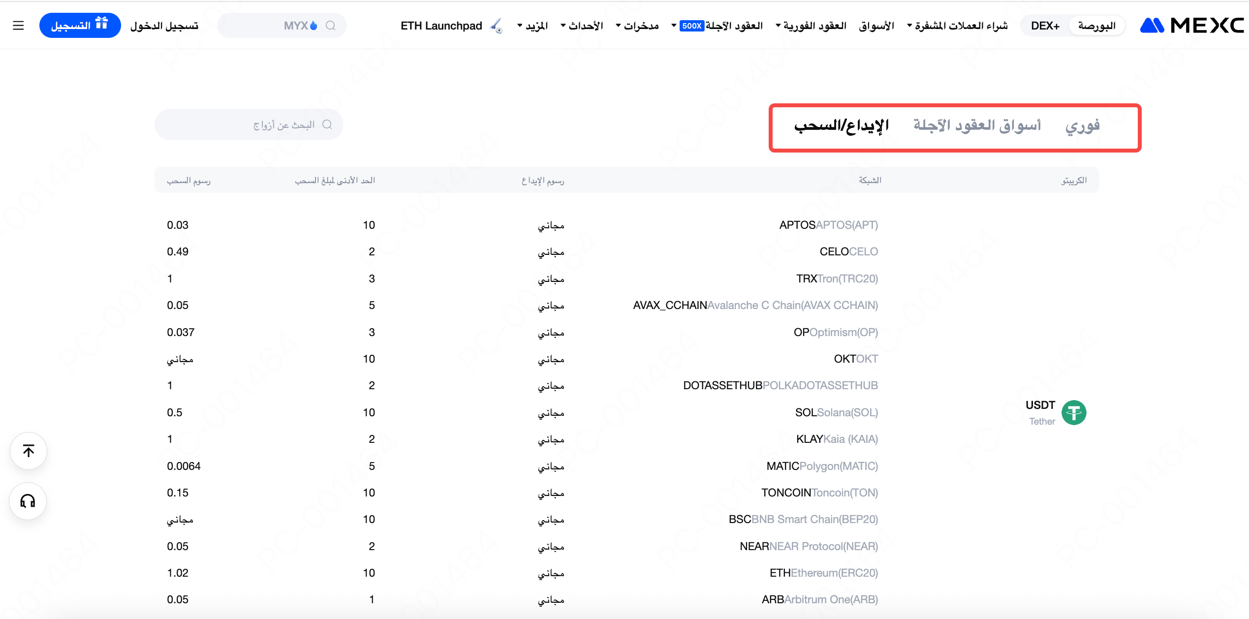Click the magnifier in MYX search box
The width and height of the screenshot is (1249, 619).
coord(331,26)
